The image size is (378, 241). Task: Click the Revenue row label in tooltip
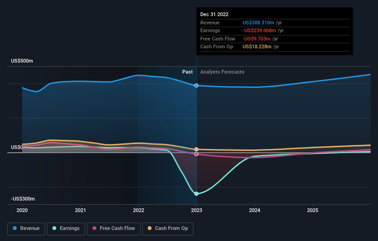pos(210,23)
